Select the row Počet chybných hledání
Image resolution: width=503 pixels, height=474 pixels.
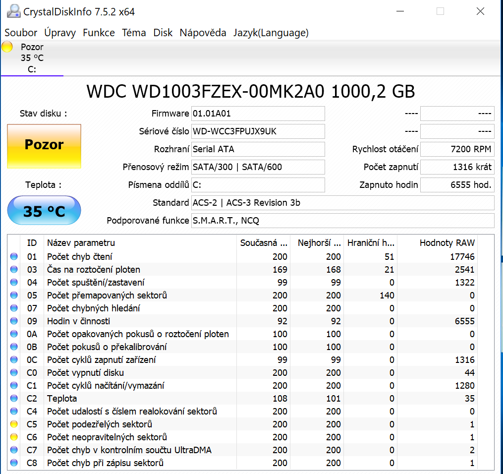click(242, 308)
